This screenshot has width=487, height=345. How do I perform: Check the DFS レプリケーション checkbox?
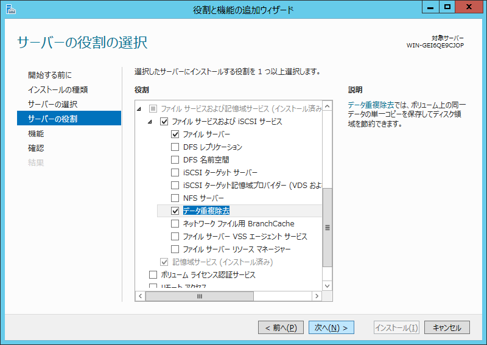pyautogui.click(x=175, y=147)
